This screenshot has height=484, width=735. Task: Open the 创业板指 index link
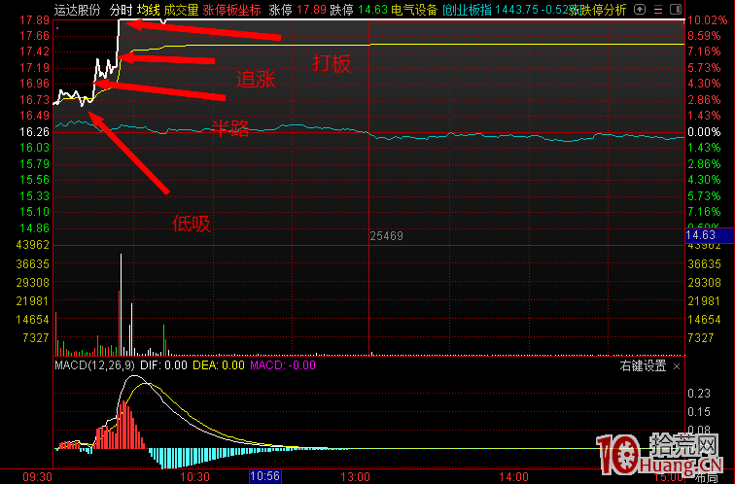click(468, 10)
